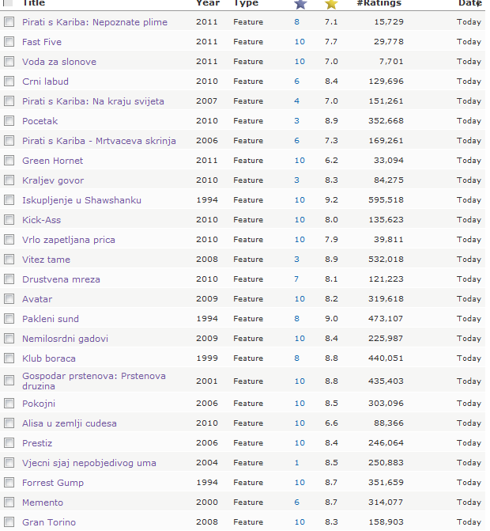Sort list by #Ratings column header
Viewport: 490px width, 531px height.
click(379, 3)
